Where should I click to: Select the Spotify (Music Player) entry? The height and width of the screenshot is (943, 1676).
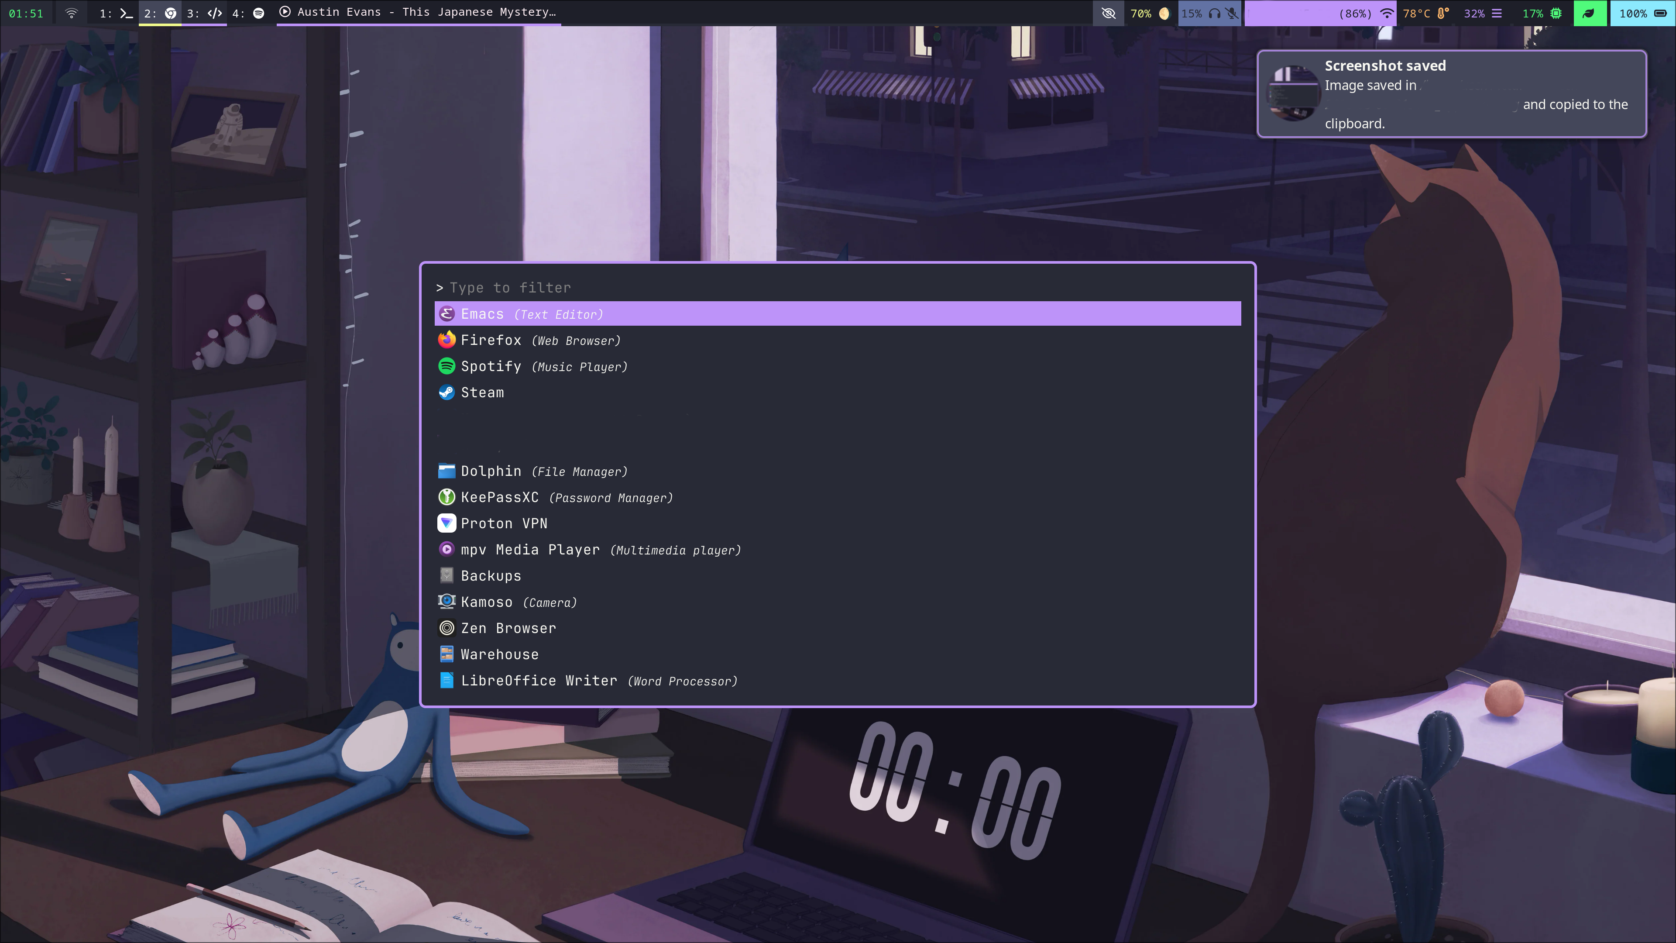pos(838,366)
